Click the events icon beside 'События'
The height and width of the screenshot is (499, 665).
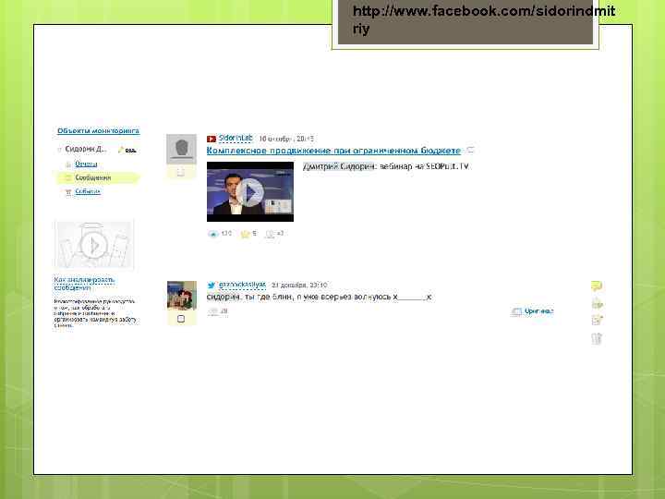(x=67, y=192)
